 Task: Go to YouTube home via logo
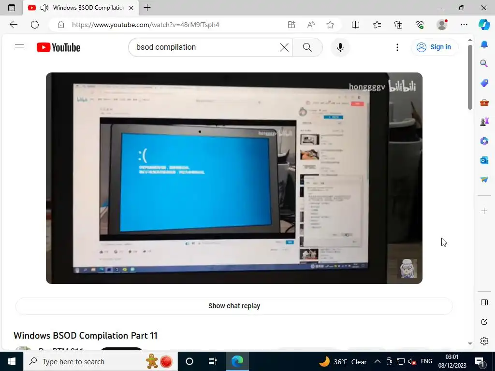coord(58,47)
